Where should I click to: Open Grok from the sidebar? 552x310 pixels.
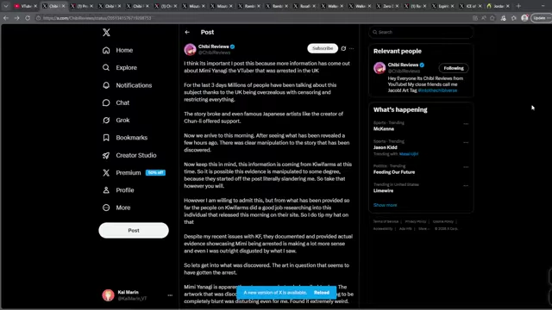point(116,121)
